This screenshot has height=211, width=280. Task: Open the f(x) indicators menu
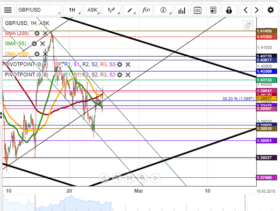pyautogui.click(x=146, y=9)
